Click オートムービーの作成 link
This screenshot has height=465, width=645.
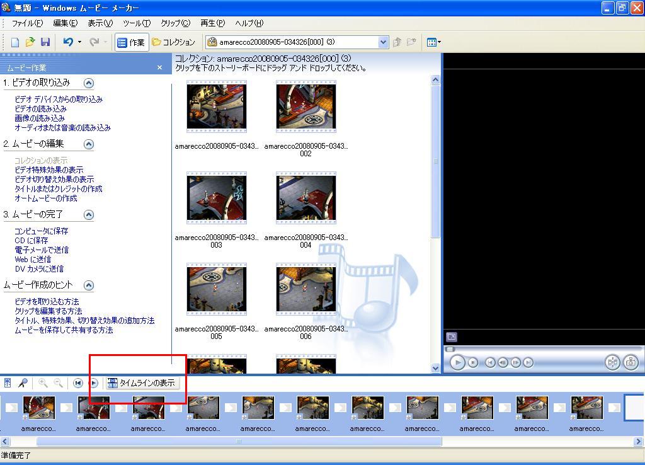point(45,198)
